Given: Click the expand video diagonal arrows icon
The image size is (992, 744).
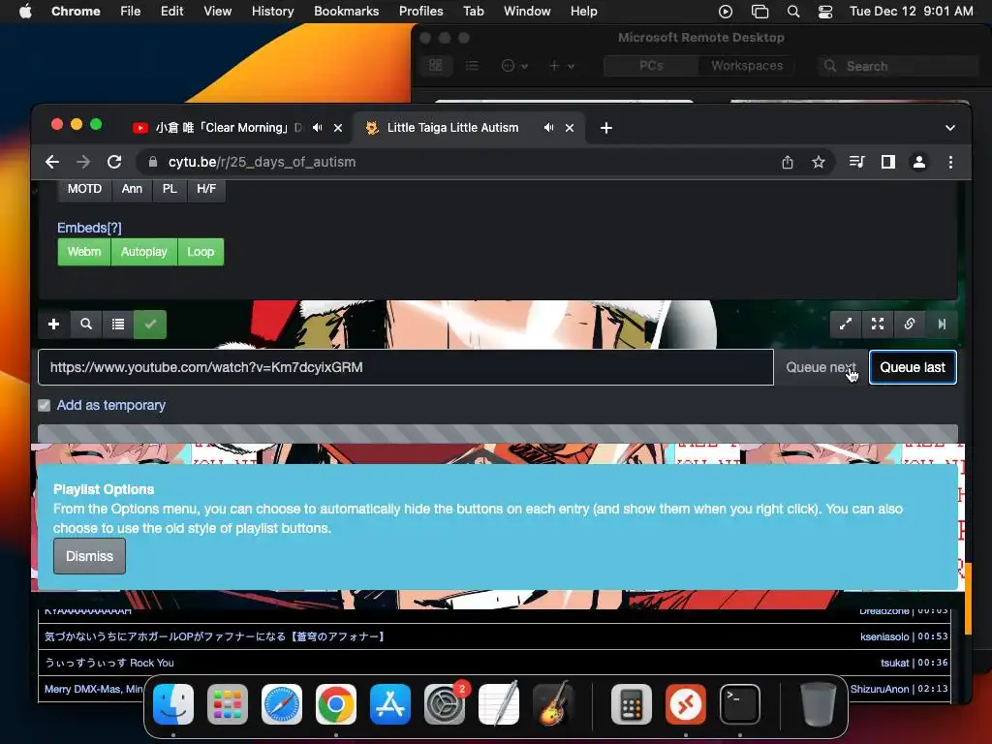Looking at the screenshot, I should [846, 325].
